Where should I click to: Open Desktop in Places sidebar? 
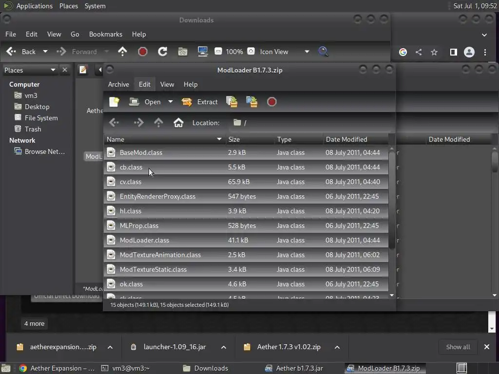[32, 107]
